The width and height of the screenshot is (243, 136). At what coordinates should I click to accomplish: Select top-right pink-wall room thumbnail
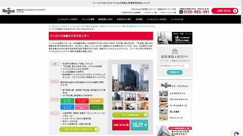(x=143, y=96)
